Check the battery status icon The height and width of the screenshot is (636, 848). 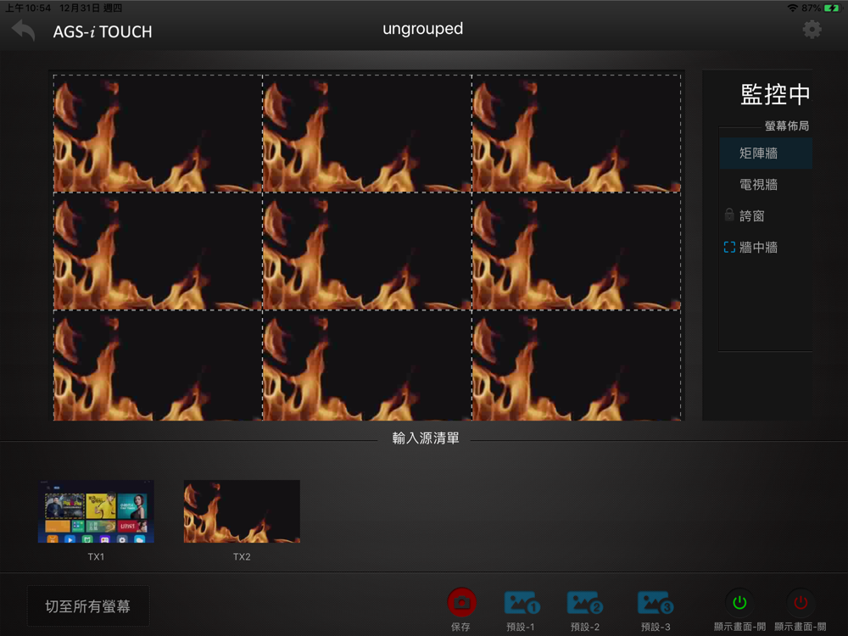(832, 8)
